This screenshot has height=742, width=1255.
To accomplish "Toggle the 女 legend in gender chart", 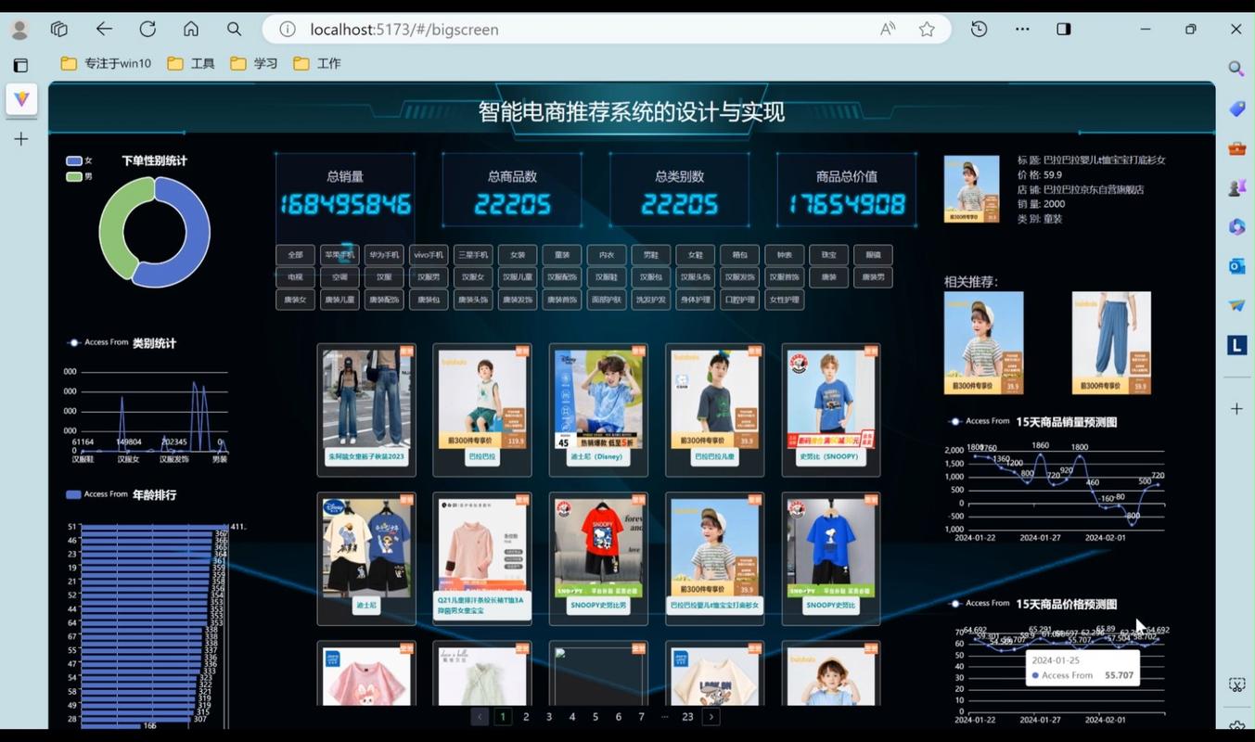I will (x=79, y=160).
